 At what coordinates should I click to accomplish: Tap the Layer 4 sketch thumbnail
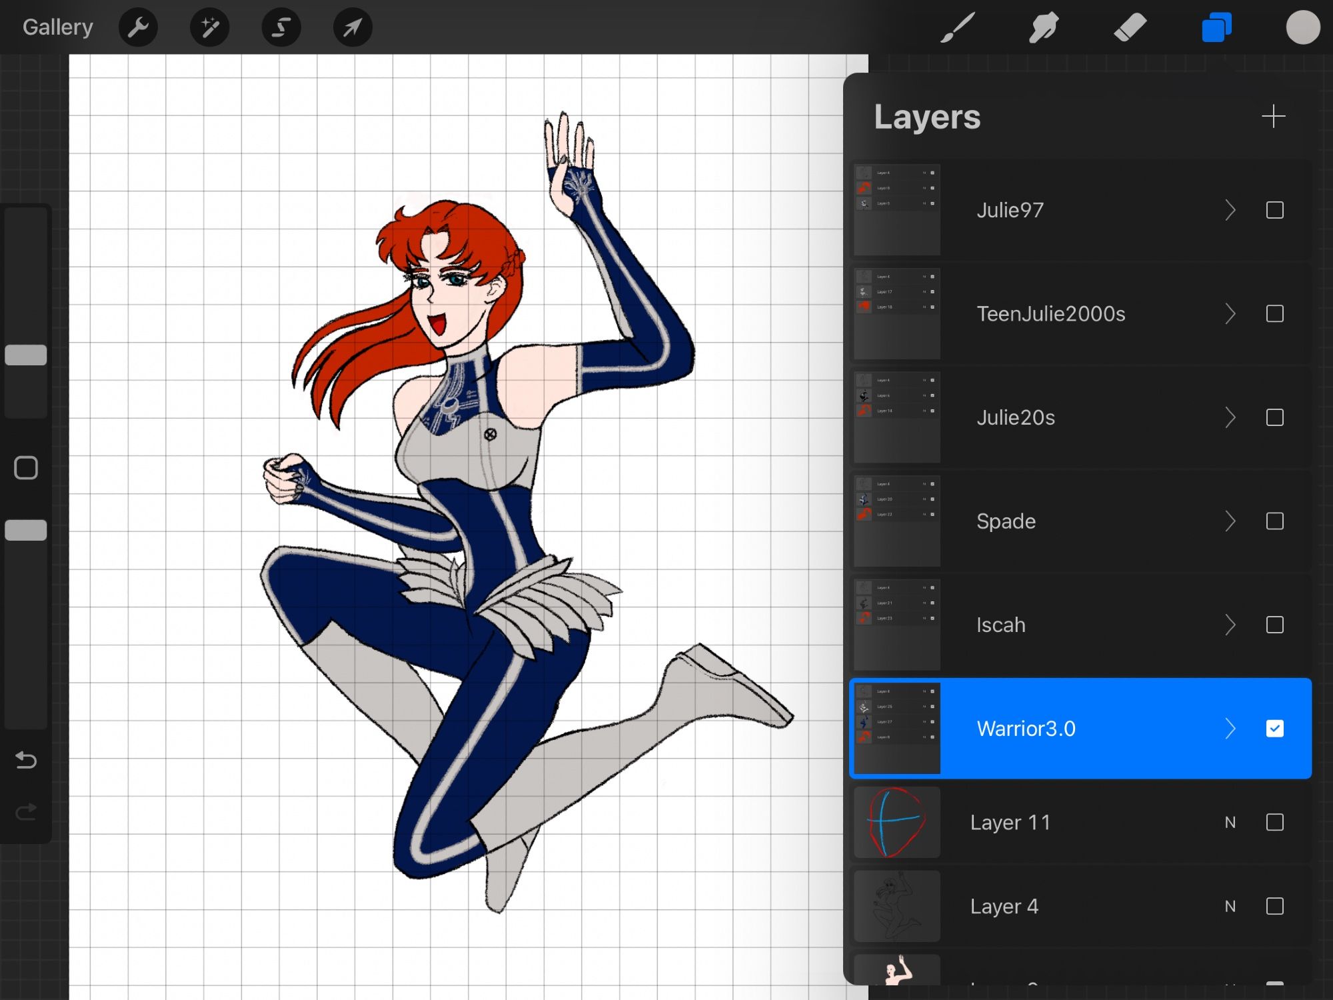pyautogui.click(x=897, y=906)
